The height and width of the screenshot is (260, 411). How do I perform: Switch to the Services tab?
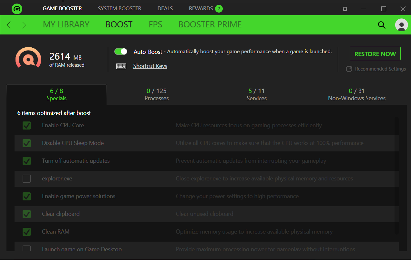pyautogui.click(x=257, y=94)
